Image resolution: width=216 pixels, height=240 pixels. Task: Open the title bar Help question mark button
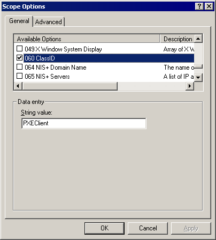pos(199,6)
